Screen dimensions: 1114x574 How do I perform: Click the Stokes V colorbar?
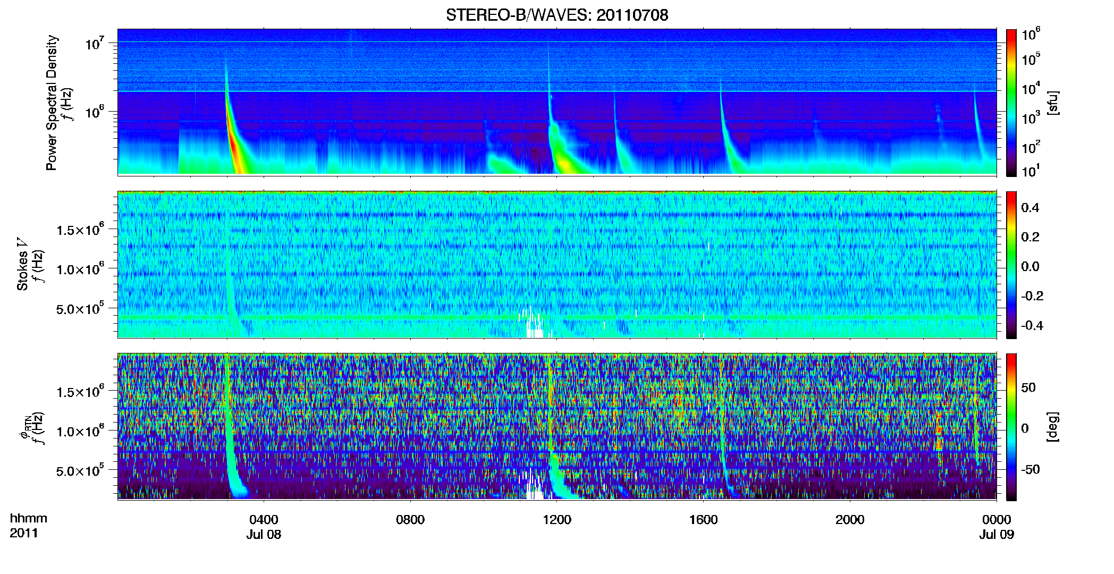[1011, 265]
